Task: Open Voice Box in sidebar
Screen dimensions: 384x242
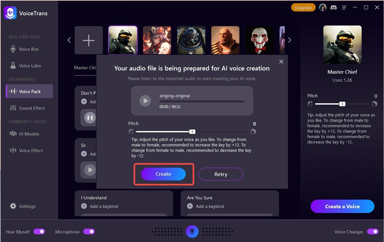Action: click(29, 49)
